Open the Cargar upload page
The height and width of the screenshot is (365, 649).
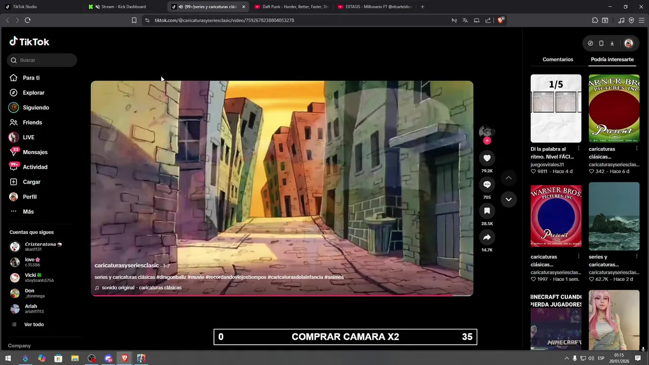point(31,182)
